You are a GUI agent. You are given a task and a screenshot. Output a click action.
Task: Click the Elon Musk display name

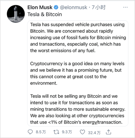tap(40, 7)
